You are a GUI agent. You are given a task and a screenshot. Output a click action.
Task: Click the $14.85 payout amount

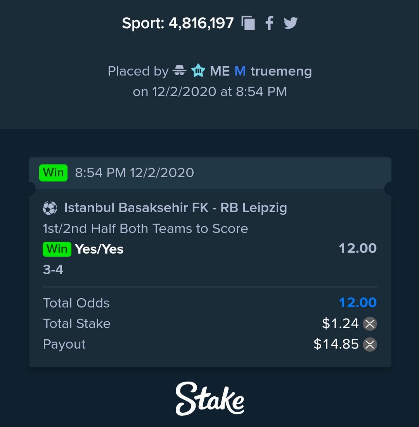(336, 344)
